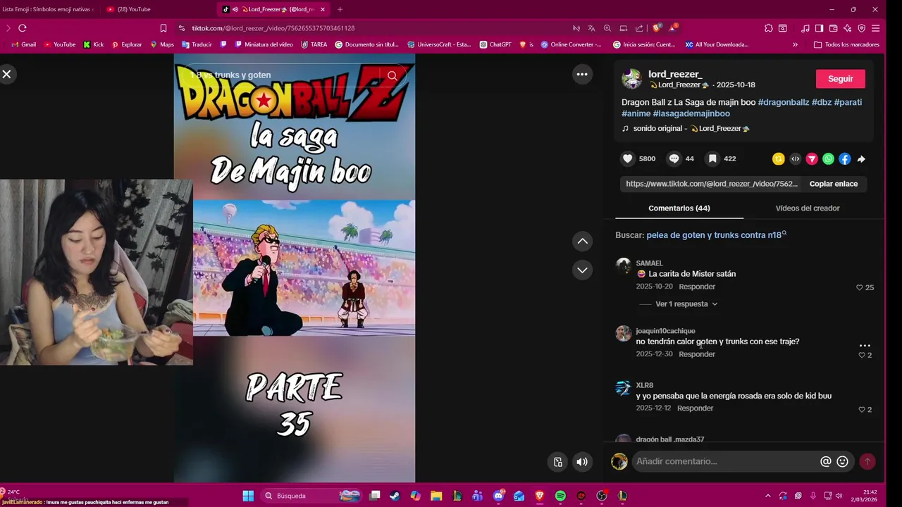
Task: Click Responder on XLR8's comment
Action: tap(695, 408)
